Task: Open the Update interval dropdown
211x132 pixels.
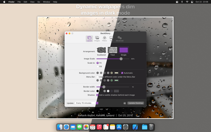Action: (87, 103)
